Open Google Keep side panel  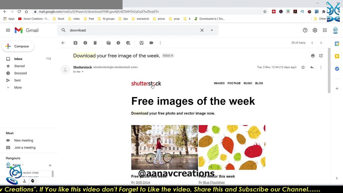point(337,56)
